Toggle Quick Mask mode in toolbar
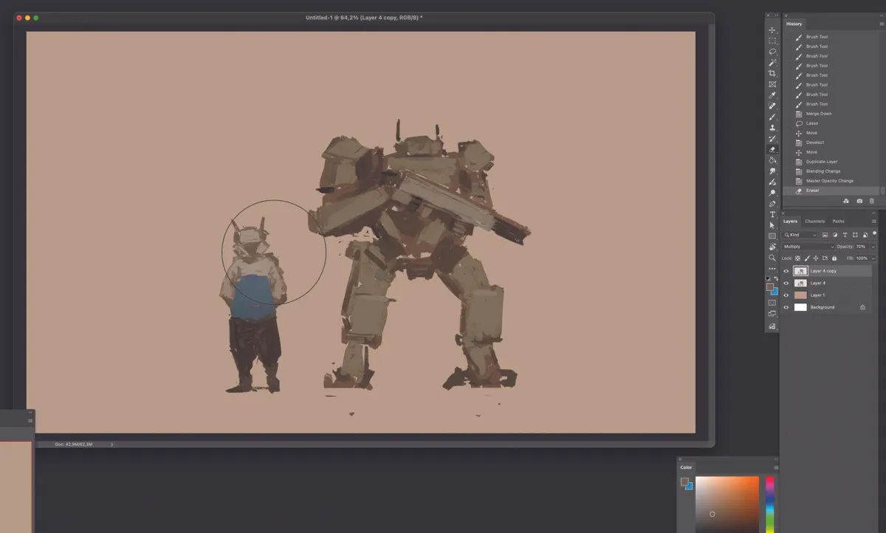The height and width of the screenshot is (533, 886). (772, 303)
